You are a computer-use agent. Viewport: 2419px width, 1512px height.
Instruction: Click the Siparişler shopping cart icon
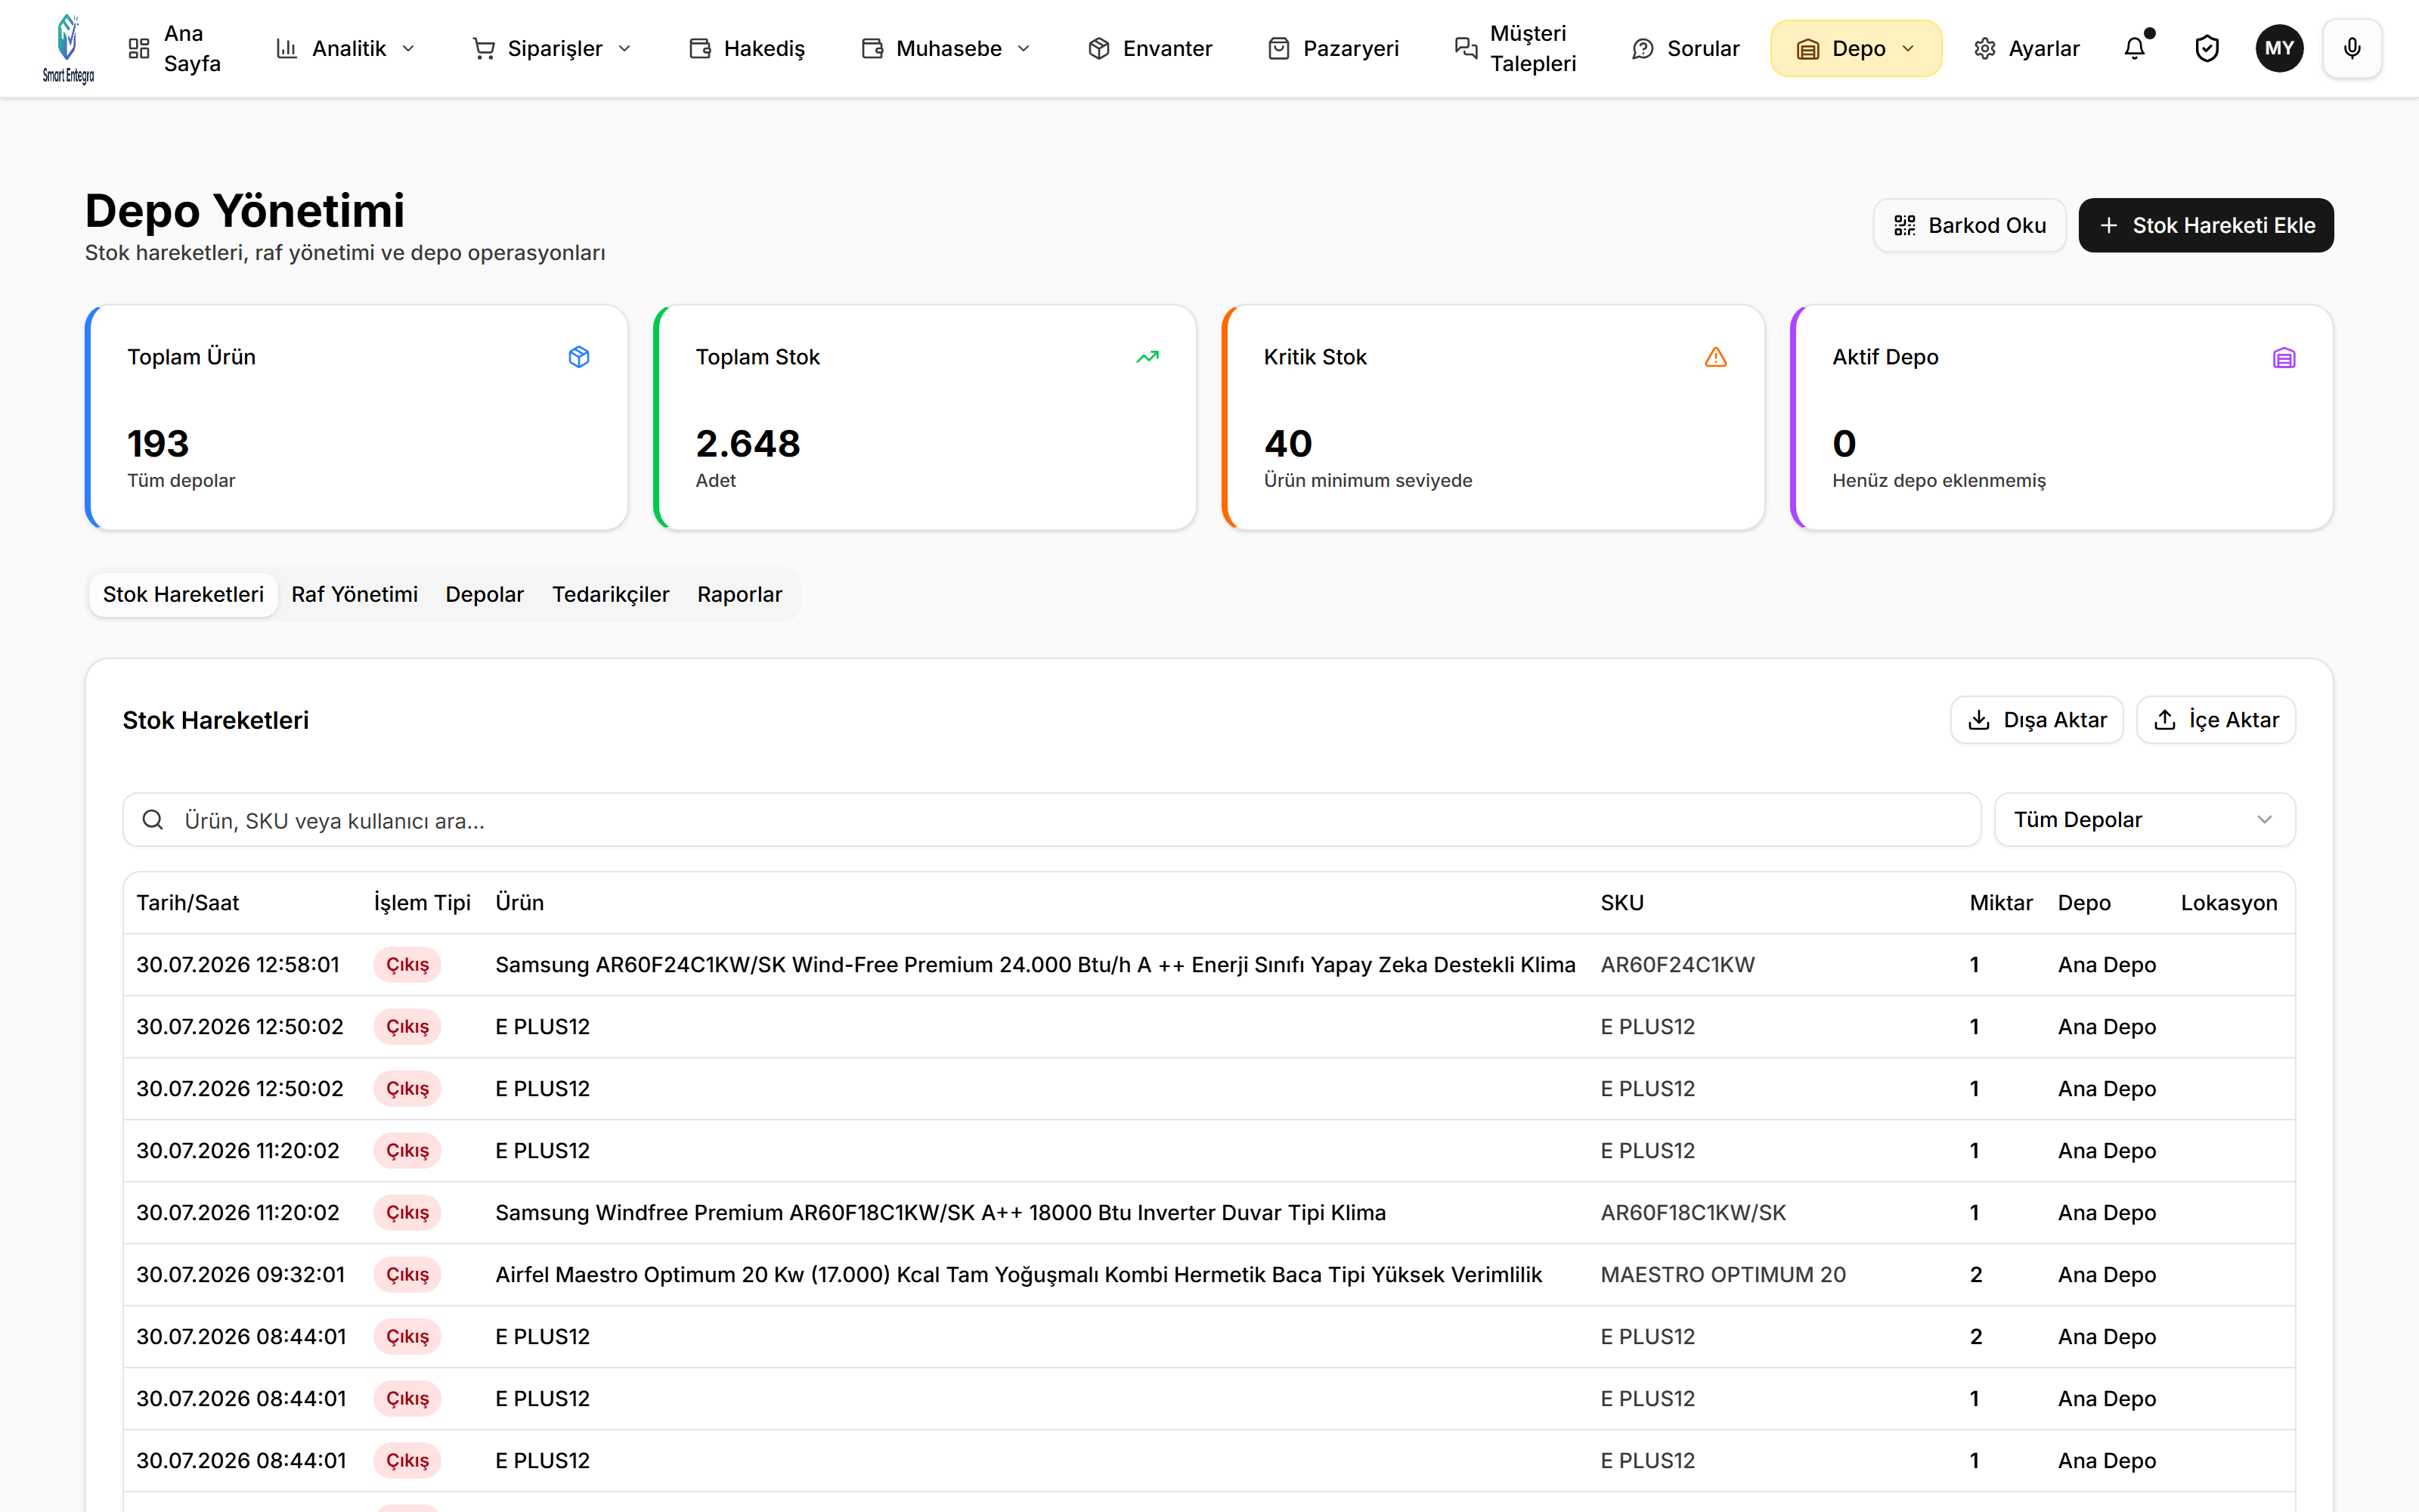coord(484,48)
